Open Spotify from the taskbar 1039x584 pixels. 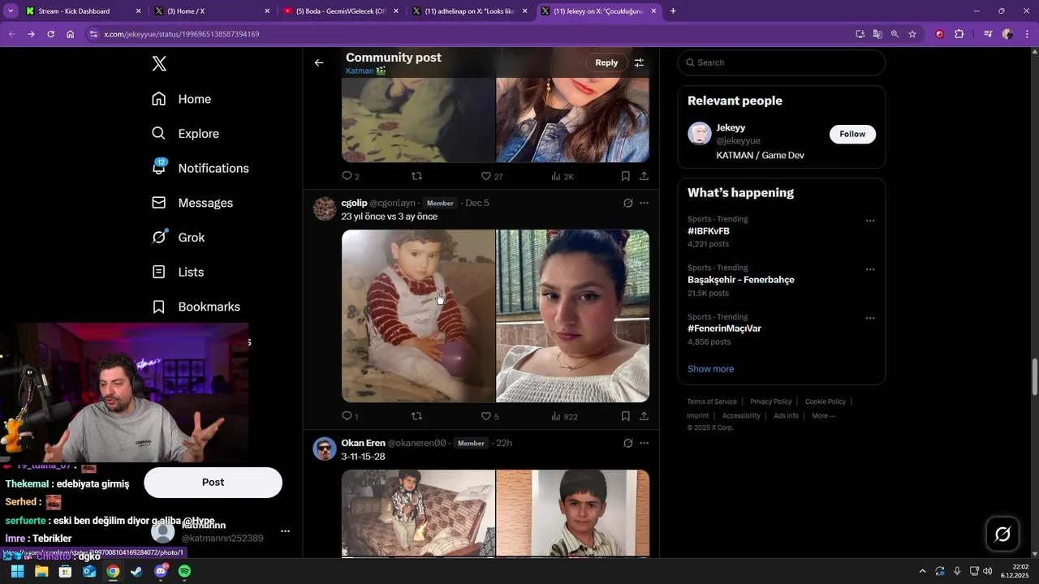[184, 571]
